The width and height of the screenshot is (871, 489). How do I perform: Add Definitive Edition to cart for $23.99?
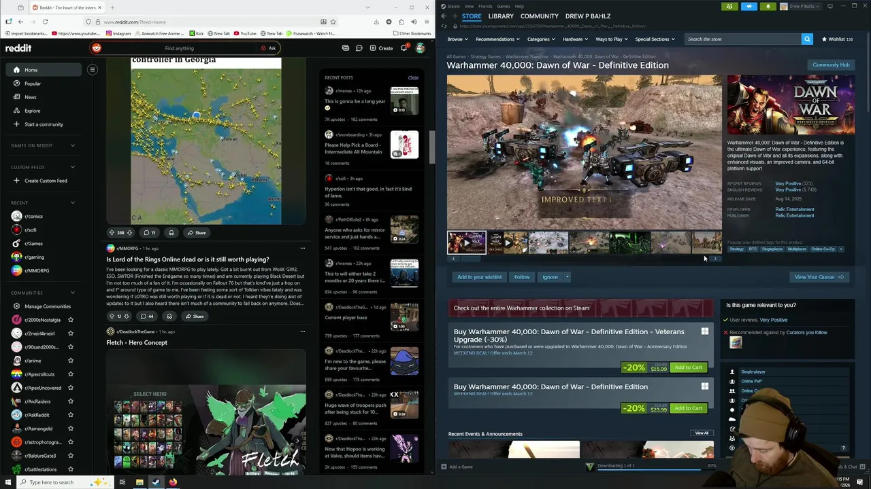(688, 408)
